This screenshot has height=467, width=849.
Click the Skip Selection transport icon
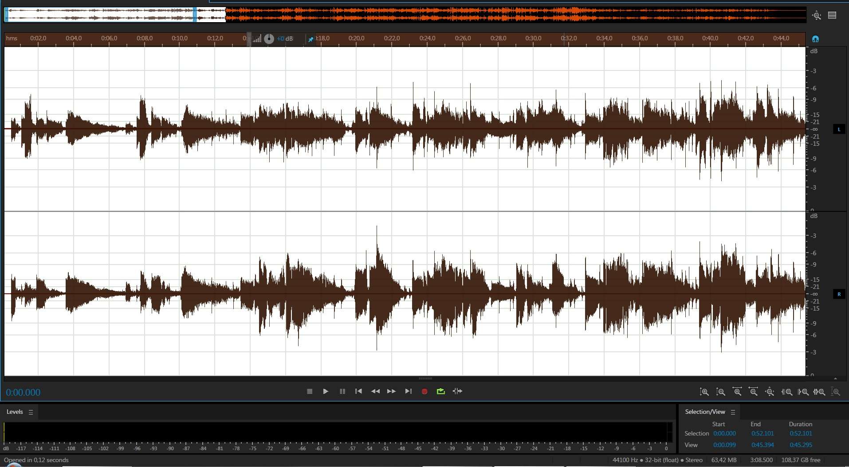457,391
